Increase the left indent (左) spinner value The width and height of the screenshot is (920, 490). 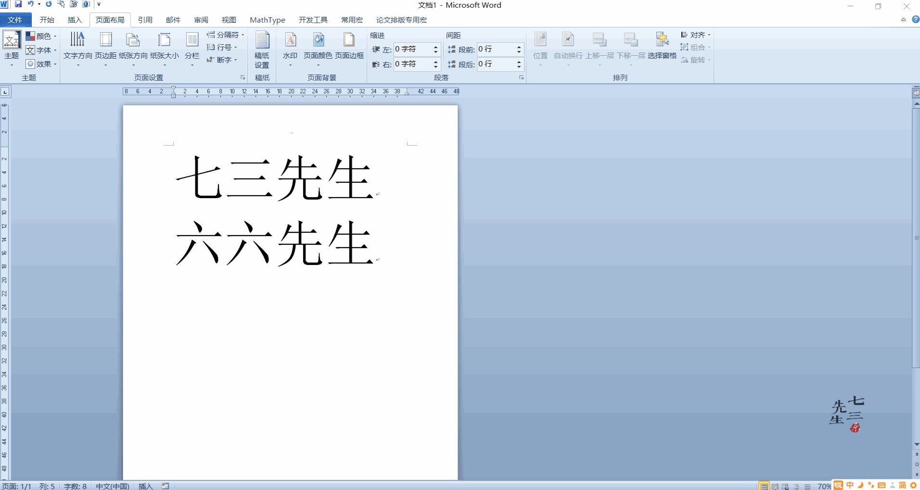pyautogui.click(x=435, y=47)
